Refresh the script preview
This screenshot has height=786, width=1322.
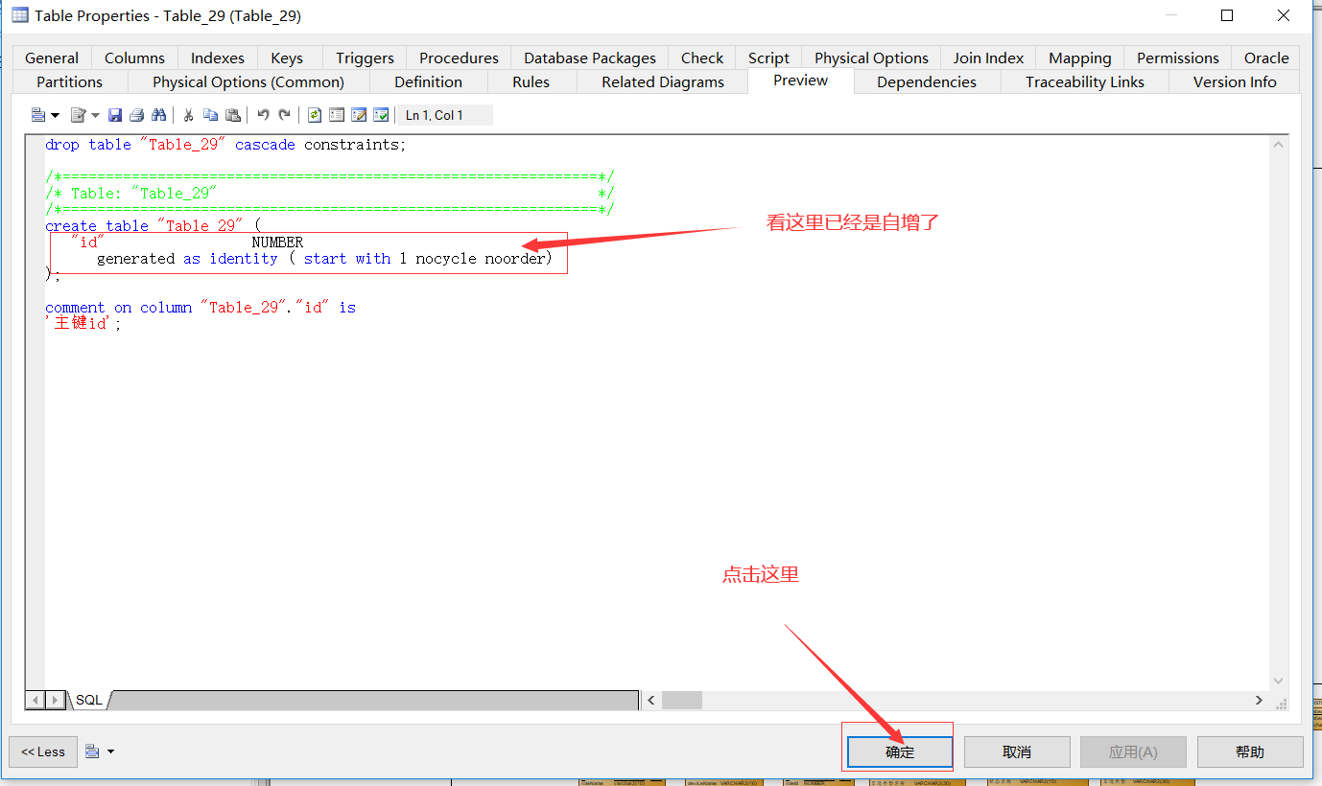click(315, 114)
